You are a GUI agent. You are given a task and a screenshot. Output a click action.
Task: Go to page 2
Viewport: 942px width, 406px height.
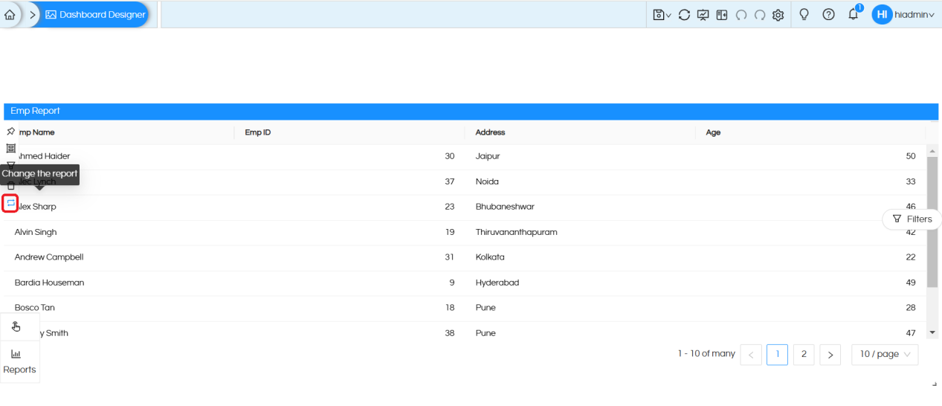click(x=804, y=355)
